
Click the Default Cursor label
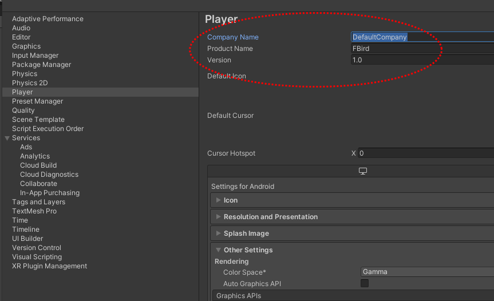point(230,116)
